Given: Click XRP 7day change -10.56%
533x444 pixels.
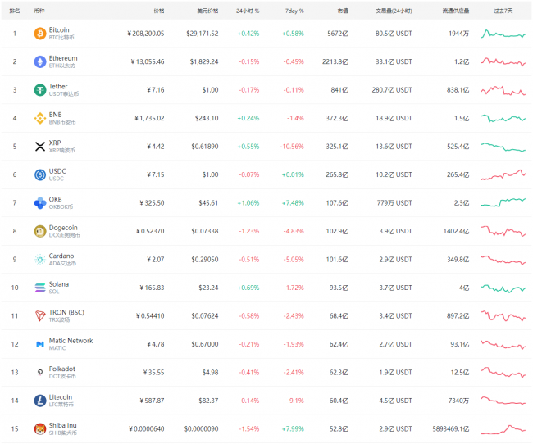Looking at the screenshot, I should (x=292, y=147).
